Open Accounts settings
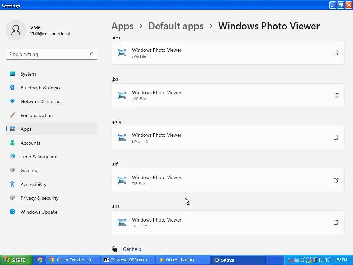The height and width of the screenshot is (265, 353). [x=52, y=143]
